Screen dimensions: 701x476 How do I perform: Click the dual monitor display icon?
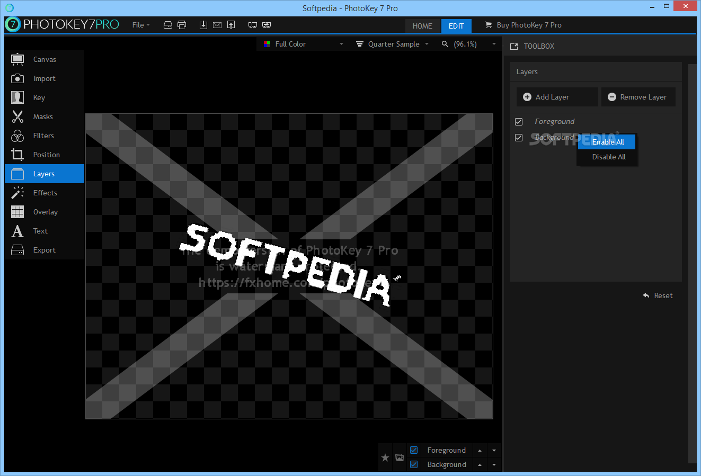pyautogui.click(x=267, y=25)
